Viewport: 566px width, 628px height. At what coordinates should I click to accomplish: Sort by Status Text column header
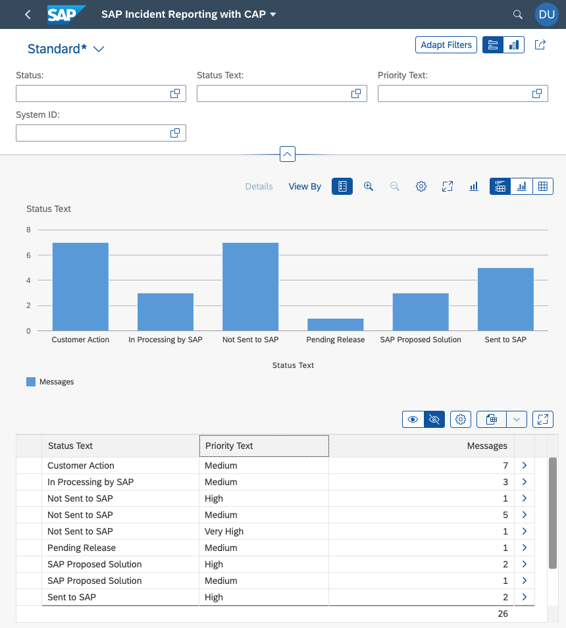[x=120, y=446]
